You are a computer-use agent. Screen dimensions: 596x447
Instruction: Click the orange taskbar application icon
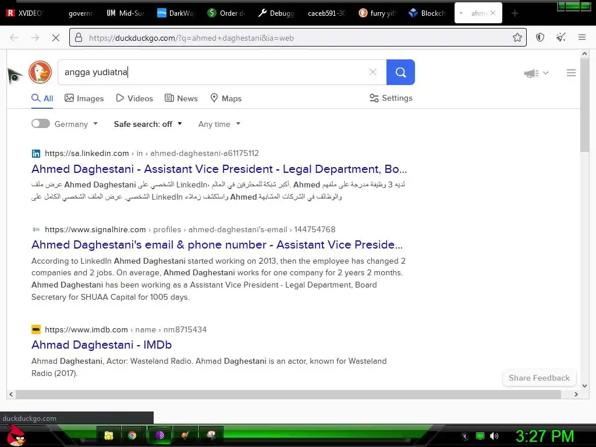click(x=185, y=435)
